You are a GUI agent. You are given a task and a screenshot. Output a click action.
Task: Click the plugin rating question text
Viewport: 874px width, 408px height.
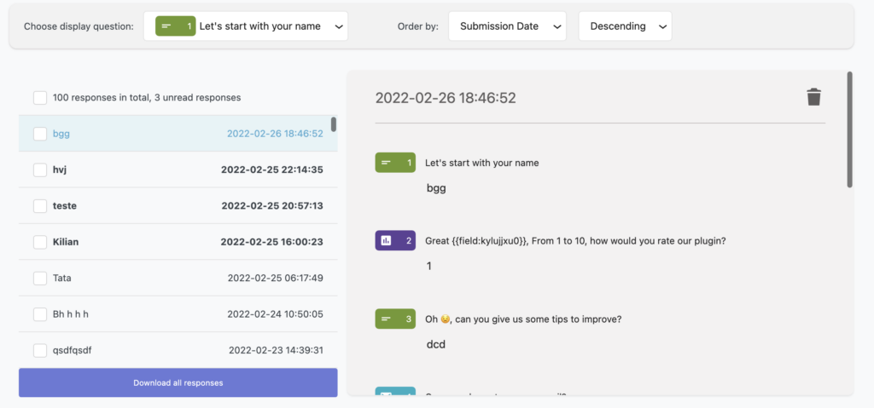tap(575, 241)
